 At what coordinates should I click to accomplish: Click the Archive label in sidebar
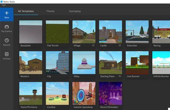coord(7,59)
